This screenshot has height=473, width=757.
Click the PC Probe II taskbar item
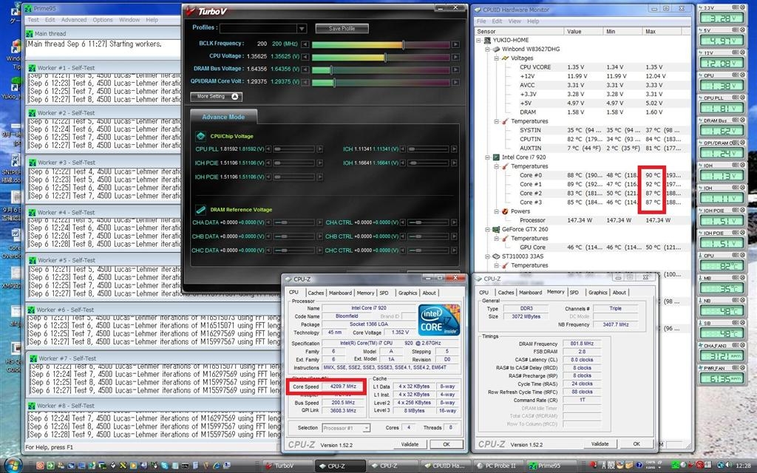[496, 466]
